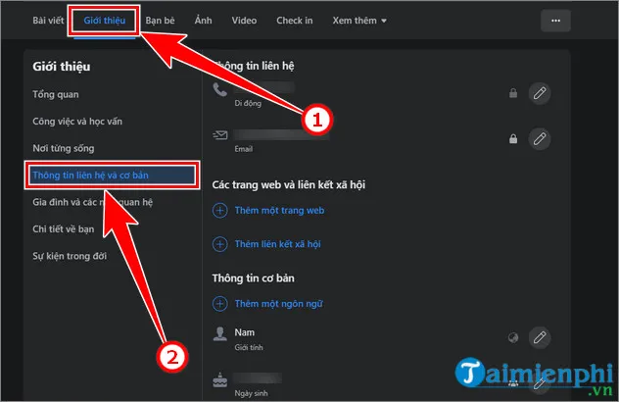Image resolution: width=619 pixels, height=402 pixels.
Task: Open the Bạn bè tab
Action: point(160,21)
